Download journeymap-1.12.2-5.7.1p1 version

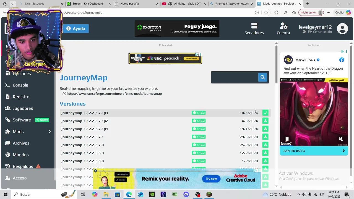pos(265,129)
